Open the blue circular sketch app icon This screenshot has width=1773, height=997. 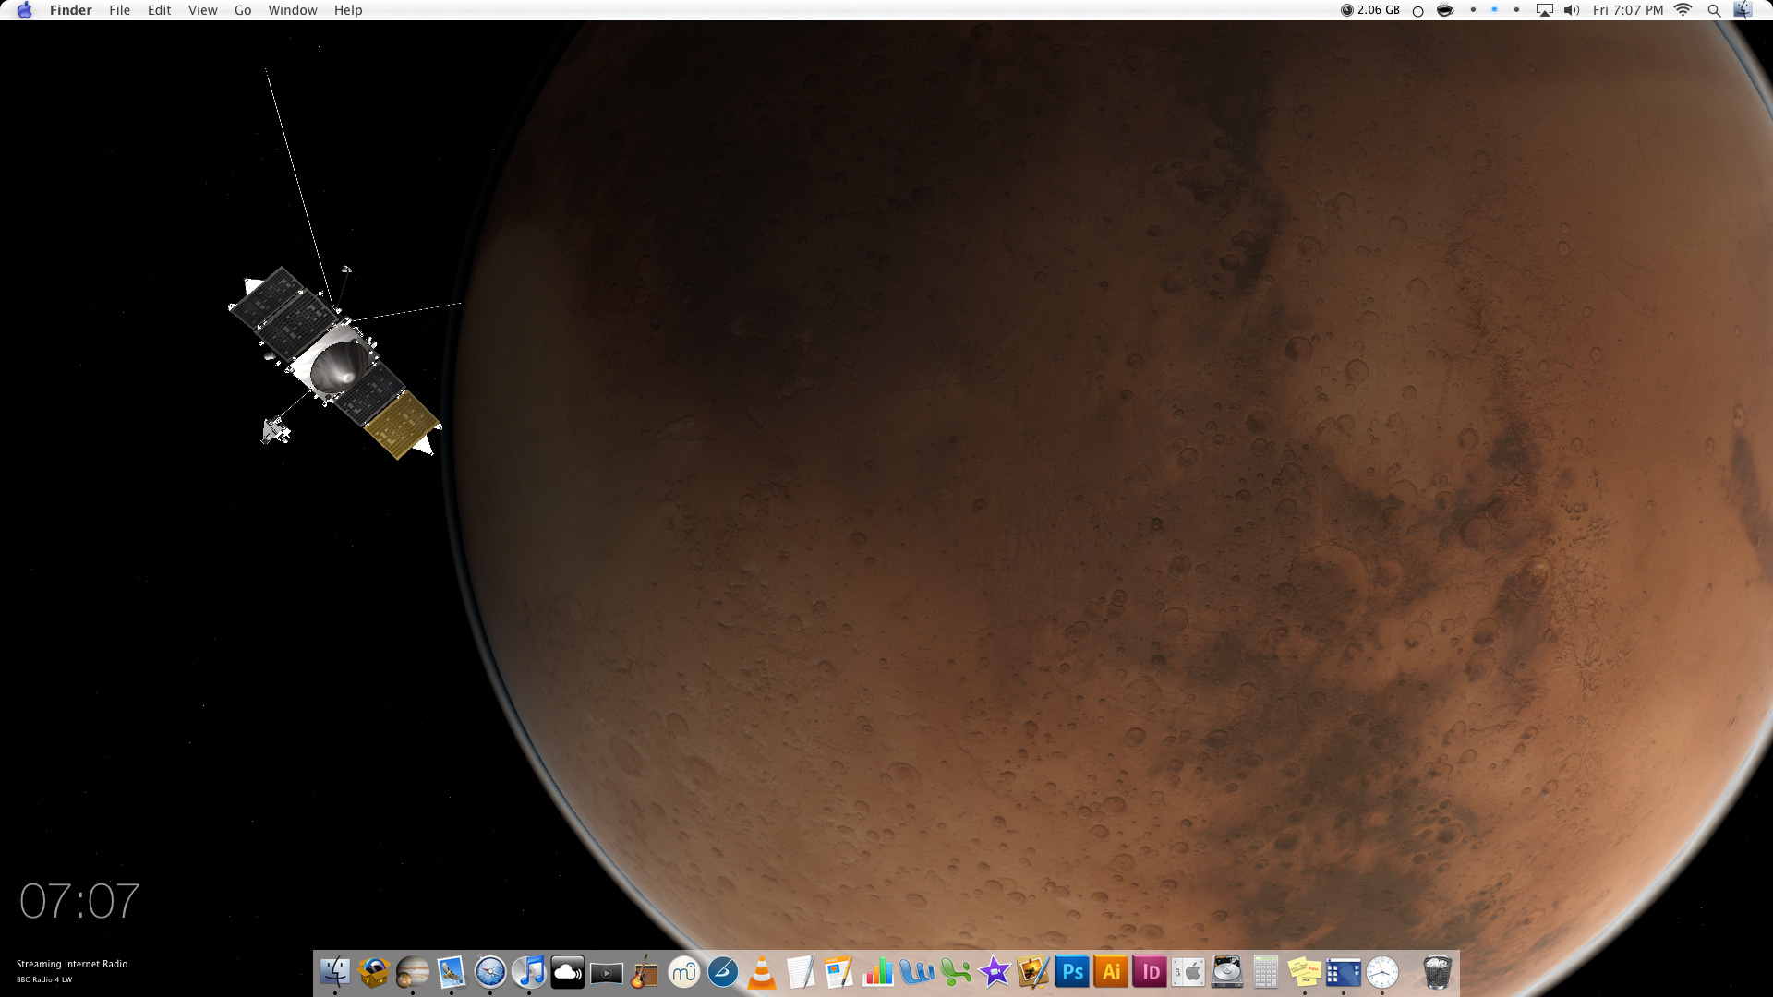coord(723,972)
